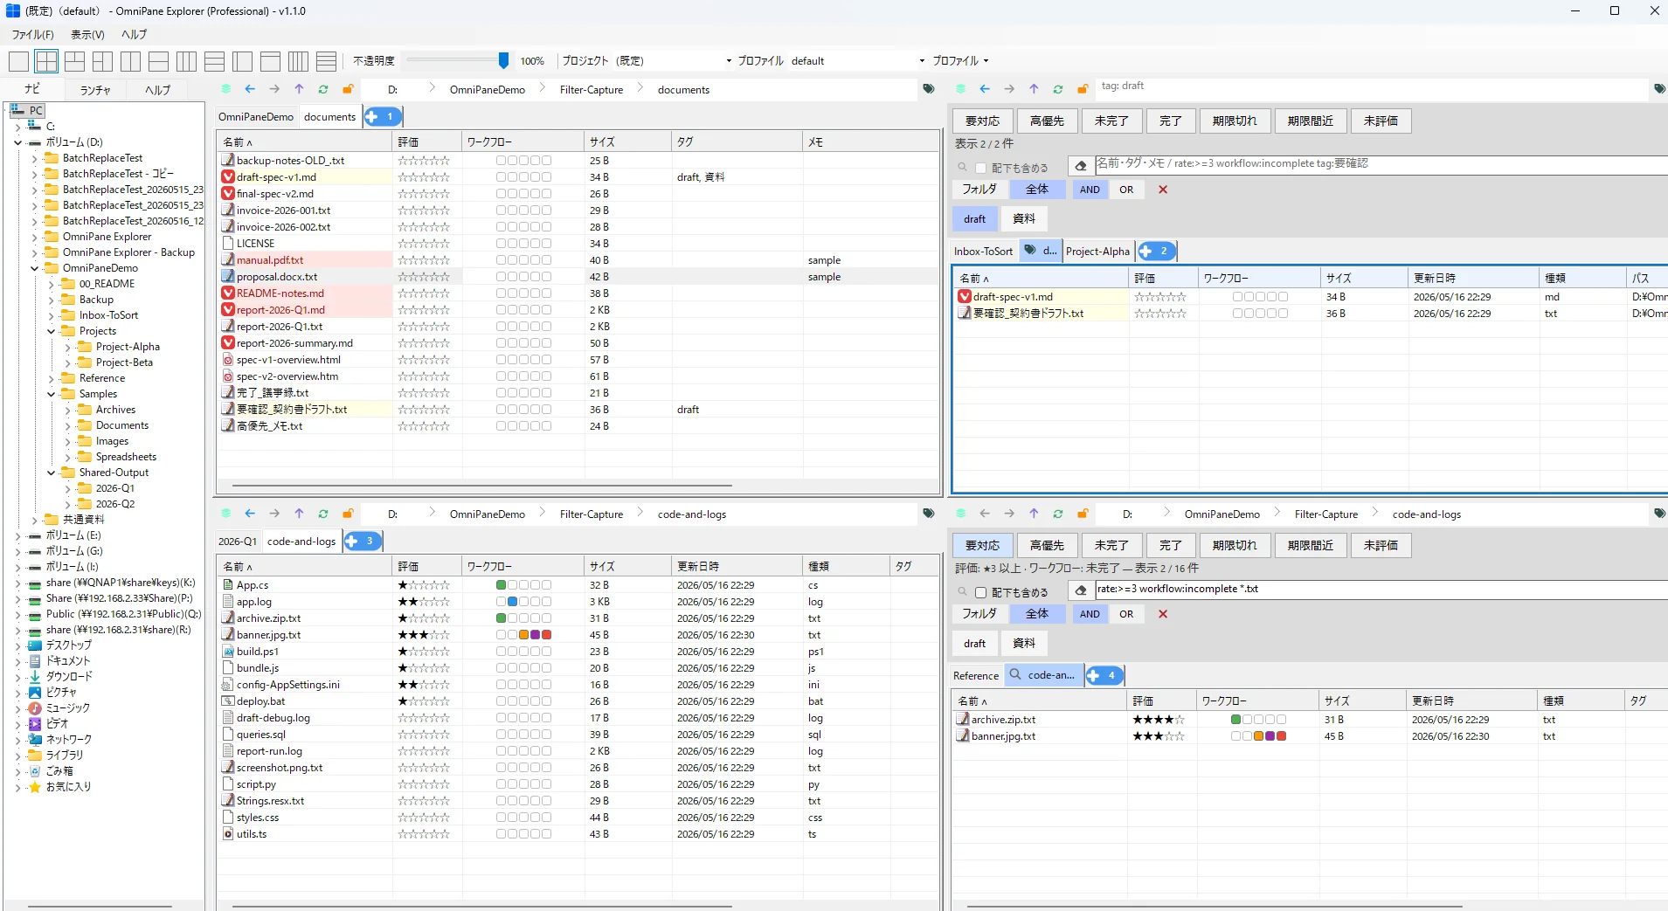The image size is (1668, 911).
Task: Enable 配下も含める checkbox in bottom-right pane
Action: [980, 592]
